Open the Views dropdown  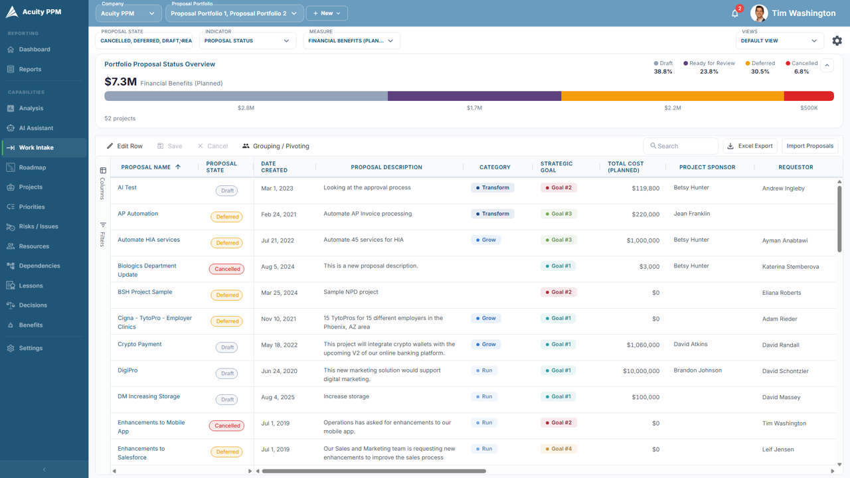(x=780, y=40)
